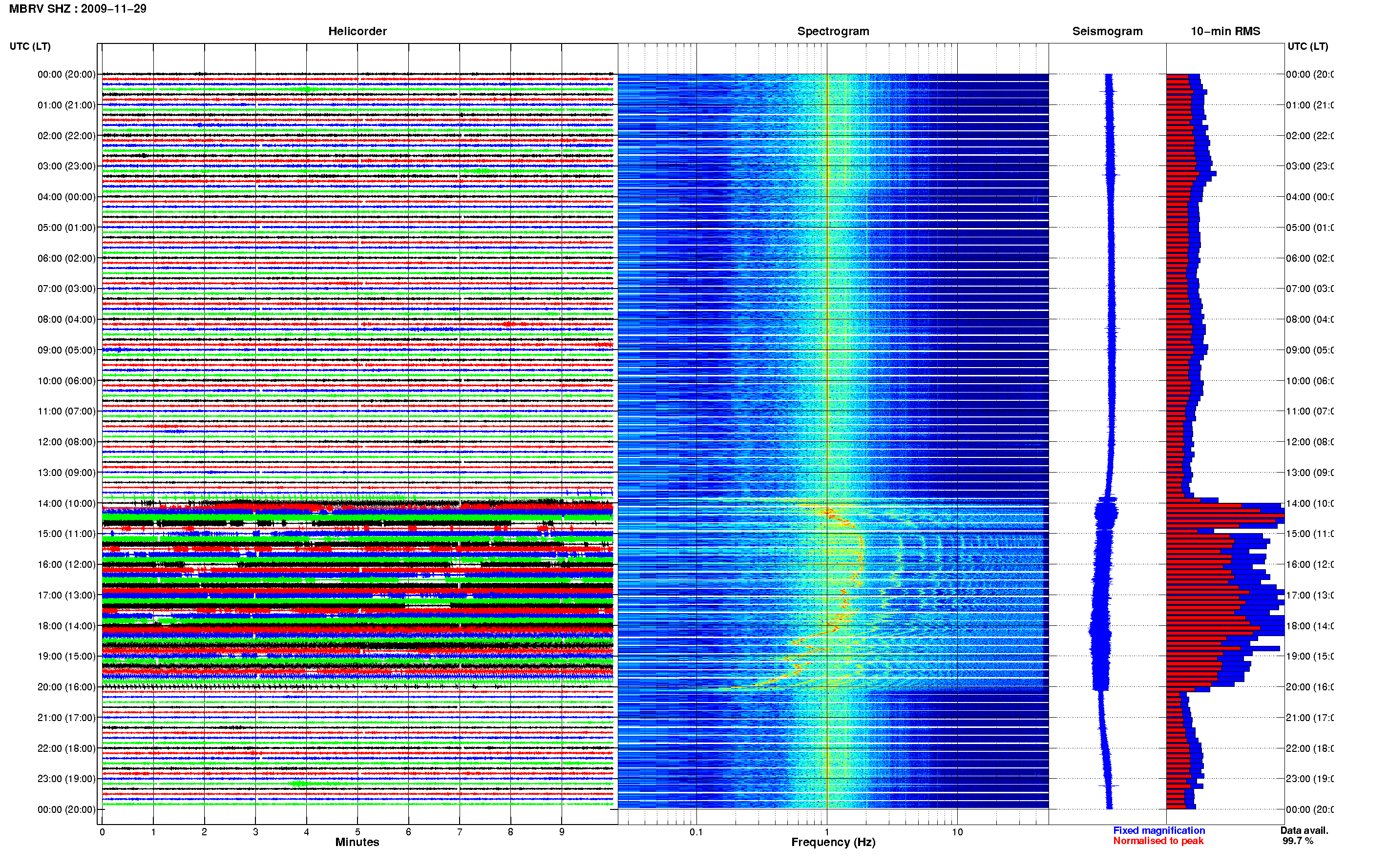Click the 'Minutes' axis label under helicorder
Screen dimensions: 1389x868
point(357,842)
